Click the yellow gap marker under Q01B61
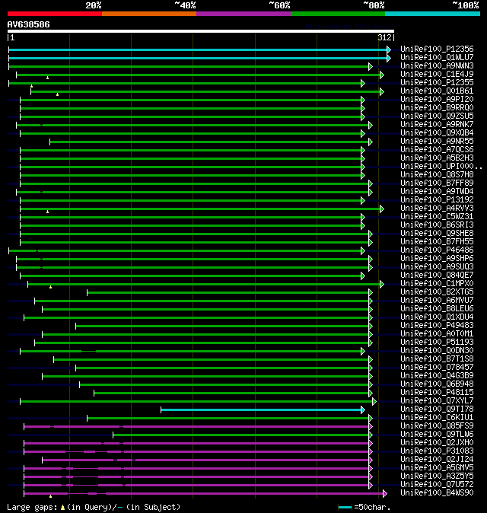 click(x=57, y=94)
